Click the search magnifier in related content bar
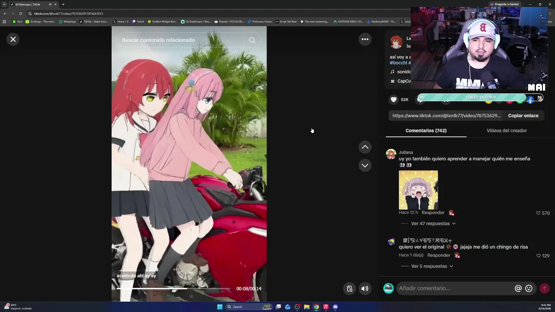Image resolution: width=555 pixels, height=312 pixels. [x=252, y=40]
